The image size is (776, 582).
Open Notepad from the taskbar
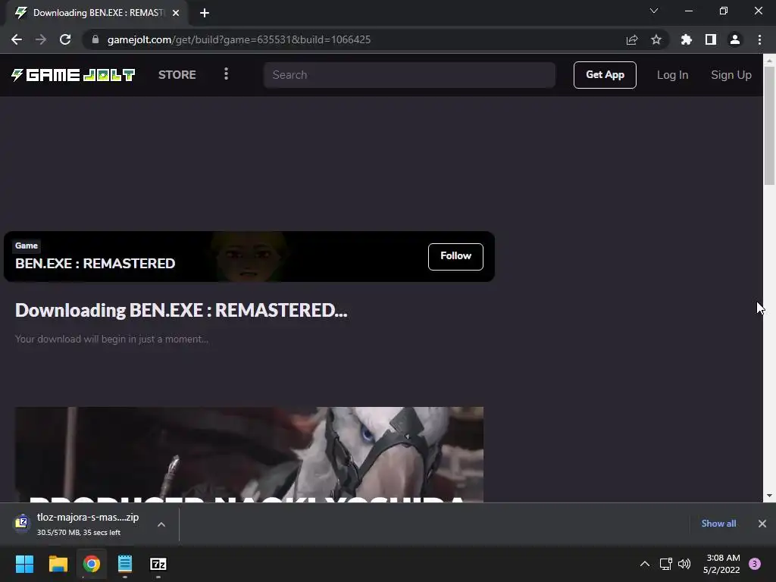point(125,564)
